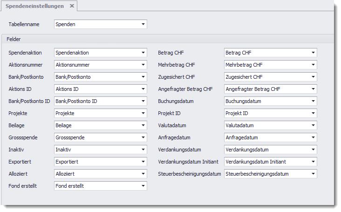Close the Spendeneinstellungen tab
This screenshot has width=341, height=212.
[x=71, y=6]
